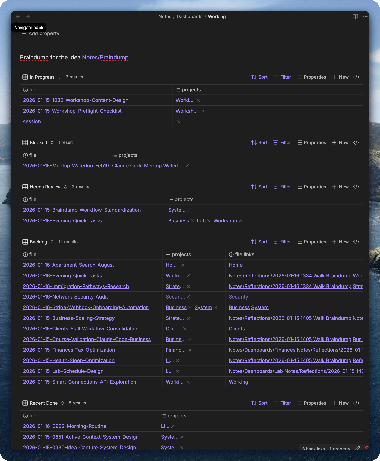Viewport: 380px width, 461px height.
Task: Open Clients link in file links column
Action: coord(237,329)
